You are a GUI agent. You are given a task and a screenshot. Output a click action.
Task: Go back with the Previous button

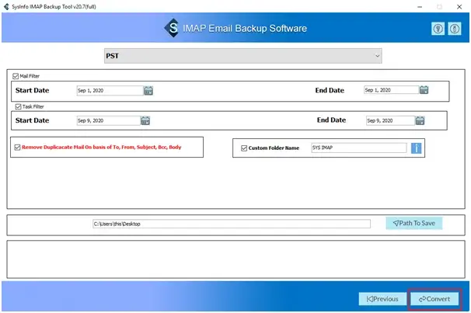382,299
